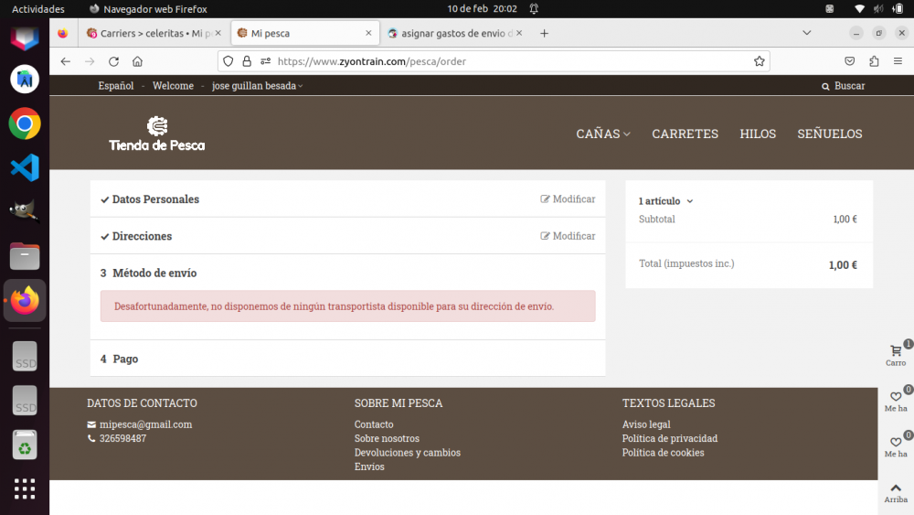Screen dimensions: 914x515
Task: Open Firefox hamburger application menu
Action: click(898, 61)
